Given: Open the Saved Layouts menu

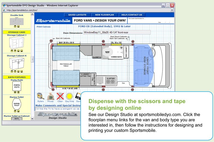Looking at the screenshot, I should (77, 15).
